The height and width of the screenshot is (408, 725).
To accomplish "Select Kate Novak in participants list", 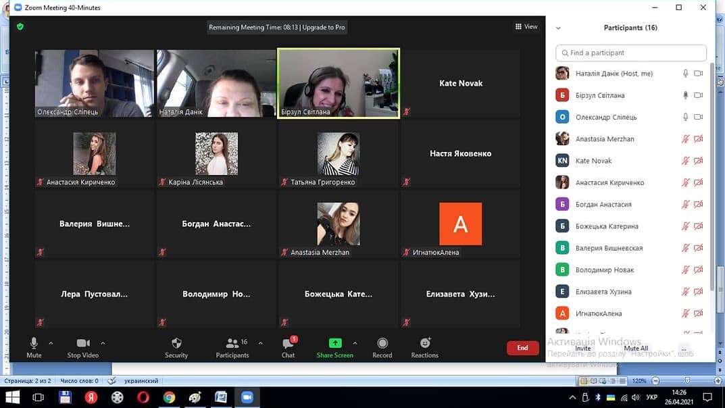I will 593,161.
